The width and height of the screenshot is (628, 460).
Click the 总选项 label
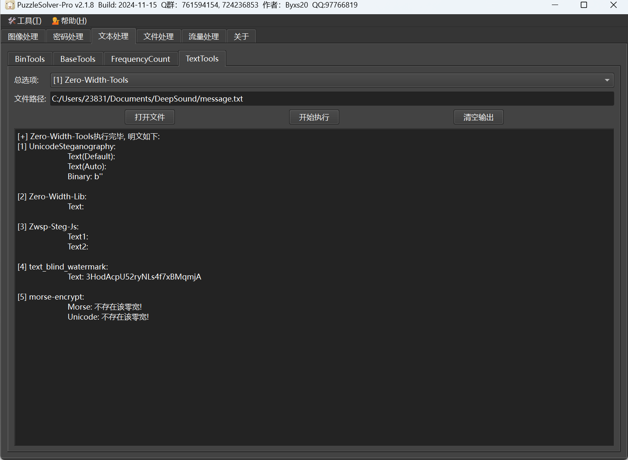pos(26,80)
